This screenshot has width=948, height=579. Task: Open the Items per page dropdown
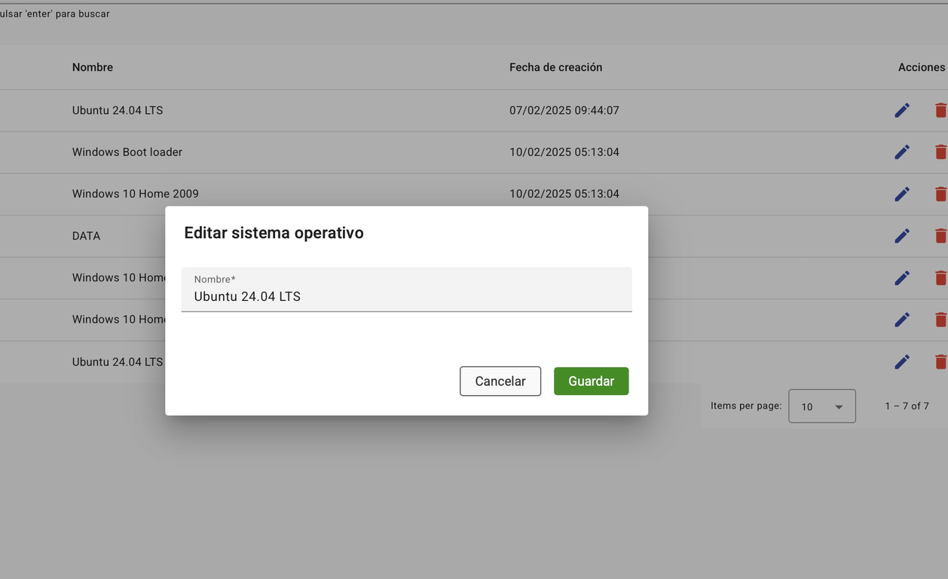pyautogui.click(x=821, y=406)
